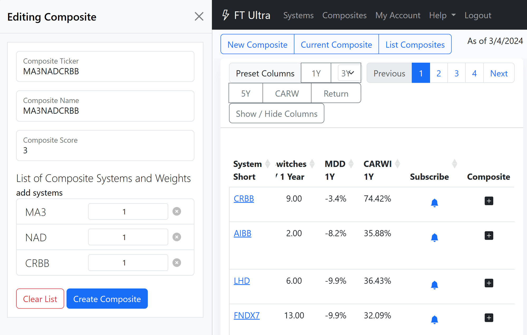Click the FT Ultra lightning bolt logo

pyautogui.click(x=226, y=15)
